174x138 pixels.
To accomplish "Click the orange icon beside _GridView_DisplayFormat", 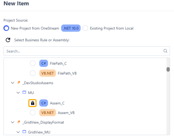I will point(19,122).
